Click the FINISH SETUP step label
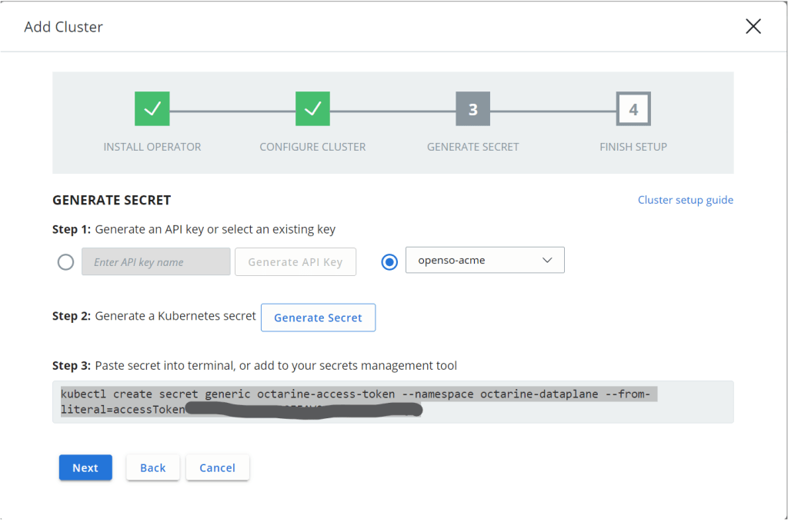 click(x=633, y=147)
